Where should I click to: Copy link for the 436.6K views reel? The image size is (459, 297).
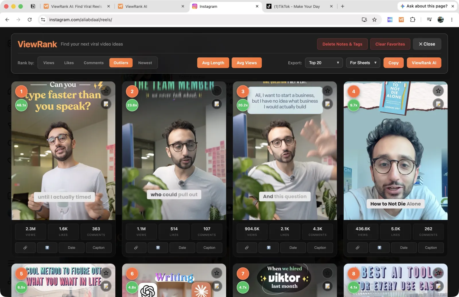(x=357, y=248)
